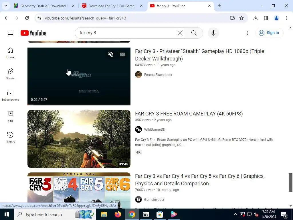293x220 pixels.
Task: Open Chrome downloads
Action: pos(256,18)
